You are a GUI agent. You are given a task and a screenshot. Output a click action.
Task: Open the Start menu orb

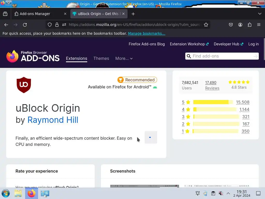[x=6, y=193]
